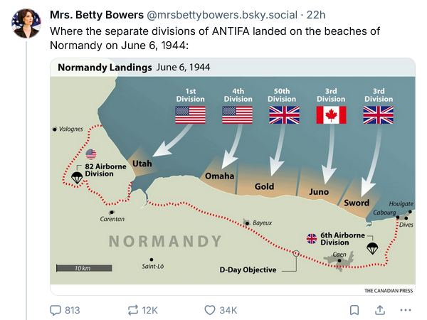
Task: Click the parachute icon by 82 Airborne Division
Action: (x=77, y=176)
